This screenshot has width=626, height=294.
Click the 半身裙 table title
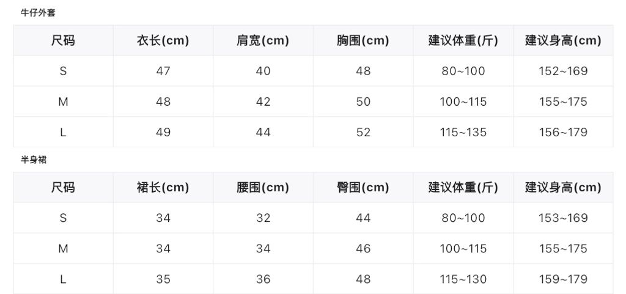click(34, 160)
